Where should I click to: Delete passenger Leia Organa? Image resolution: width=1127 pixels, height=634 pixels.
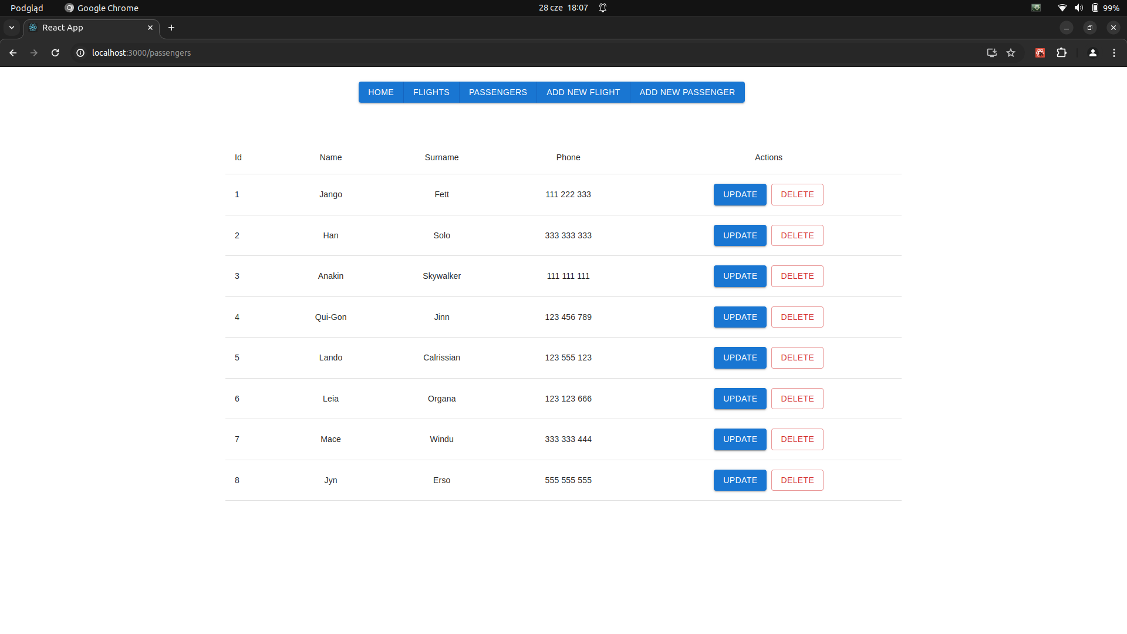pyautogui.click(x=797, y=399)
